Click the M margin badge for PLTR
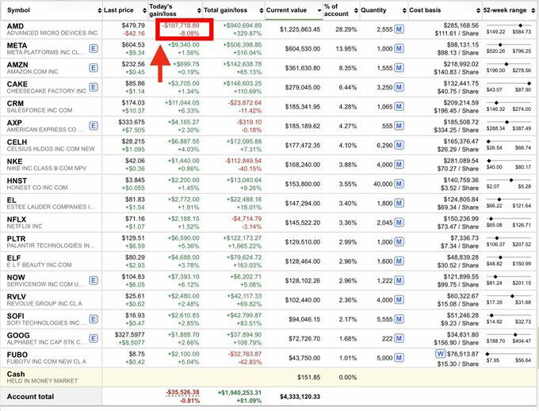Screen dimensions: 539x411 click(x=399, y=242)
